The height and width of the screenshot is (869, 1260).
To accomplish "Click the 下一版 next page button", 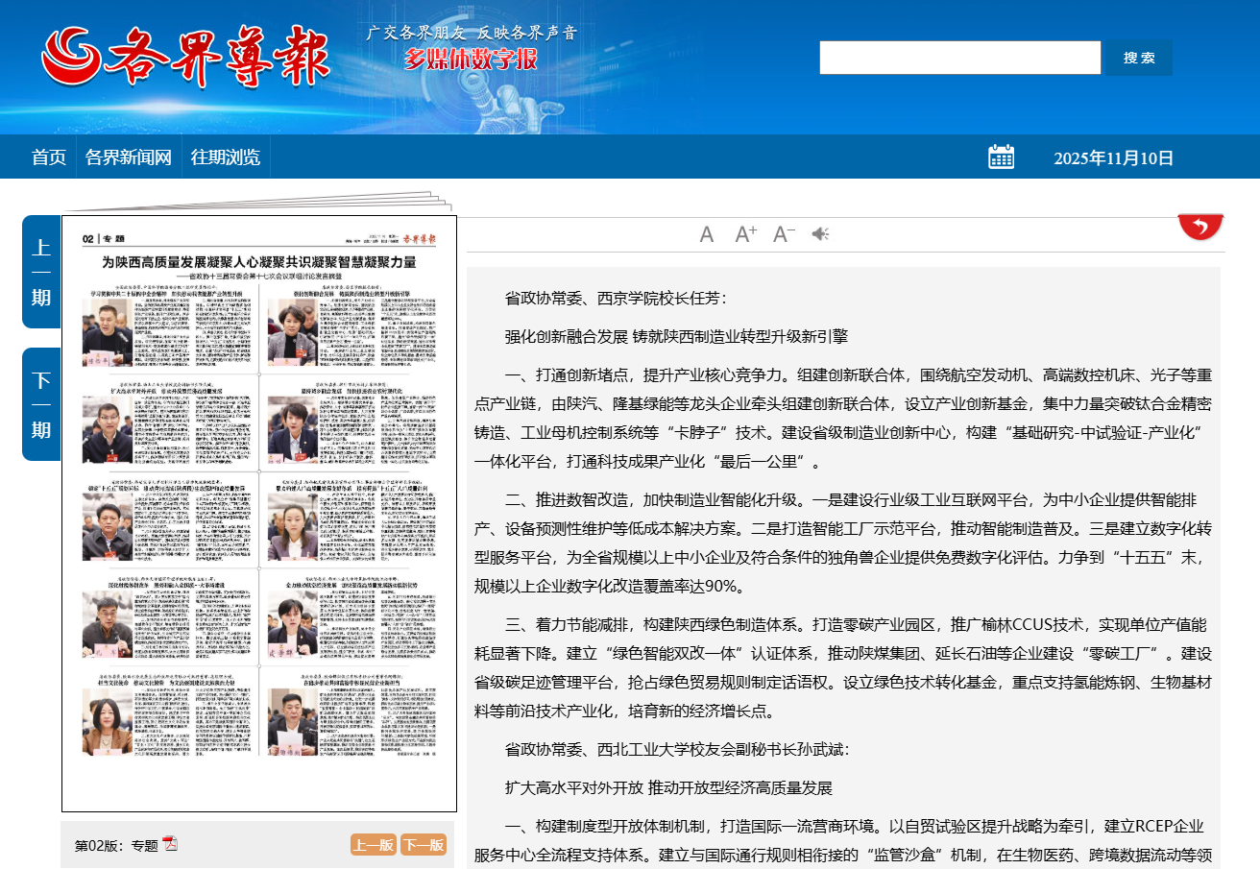I will (x=424, y=845).
